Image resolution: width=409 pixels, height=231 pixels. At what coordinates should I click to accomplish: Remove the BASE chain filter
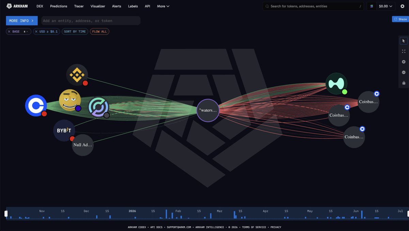[x=9, y=32]
